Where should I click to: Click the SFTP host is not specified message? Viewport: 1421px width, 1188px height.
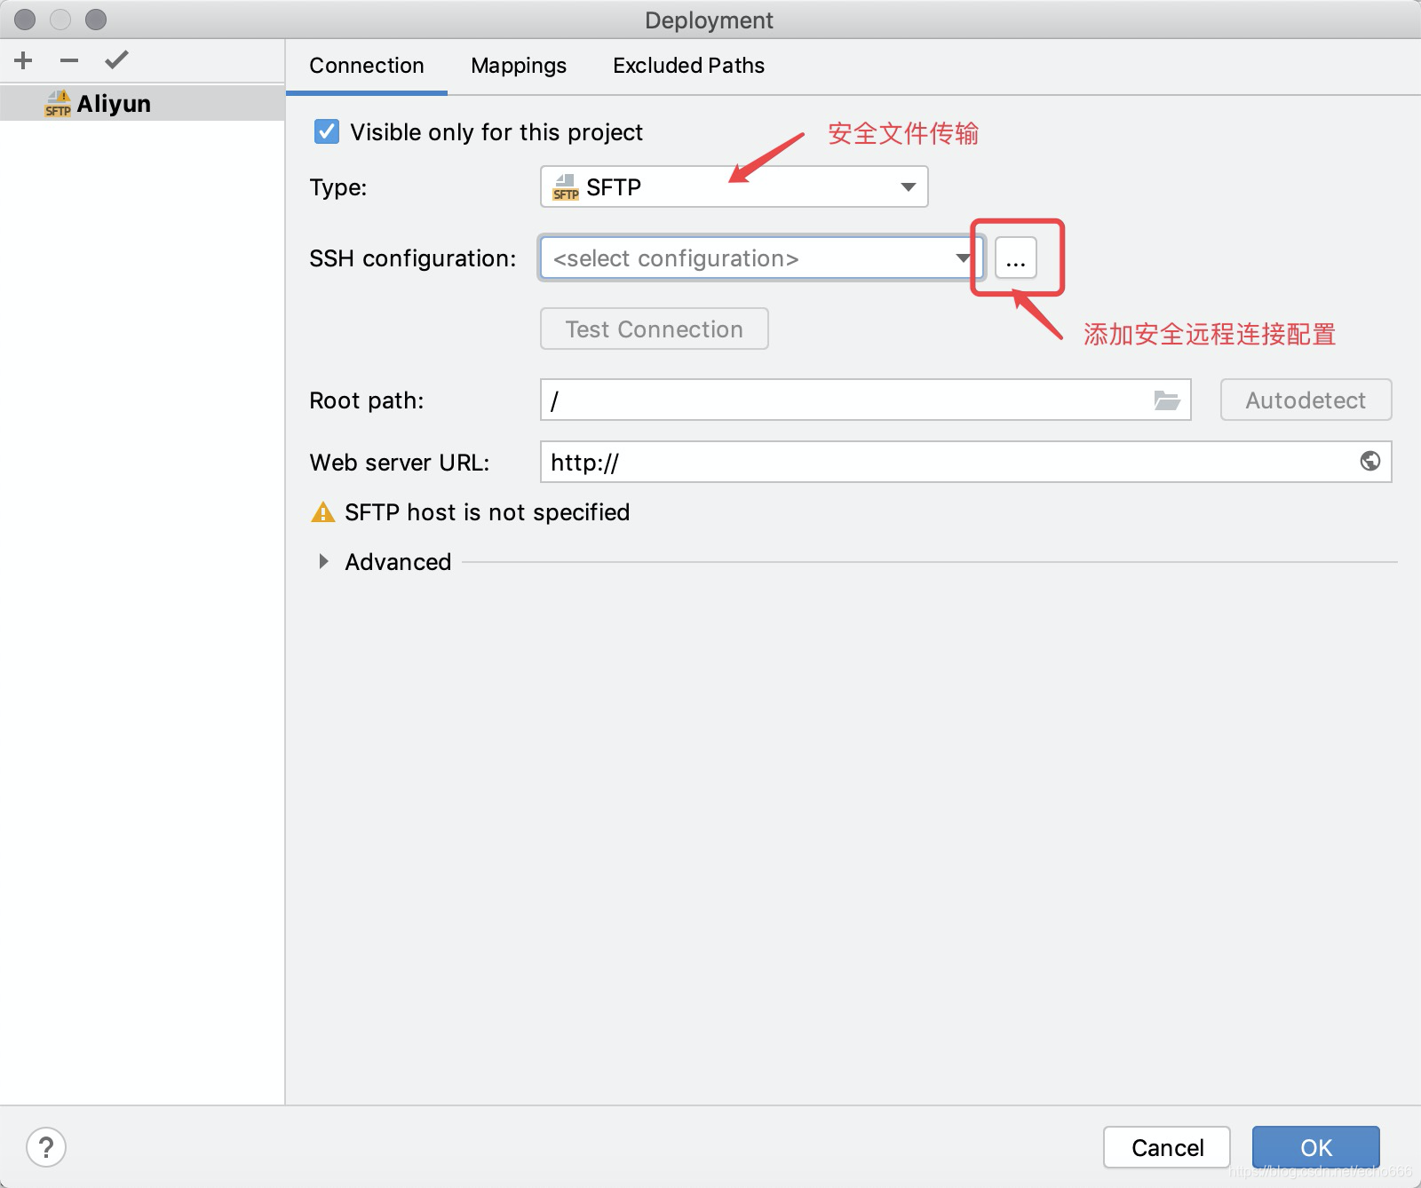pos(487,512)
